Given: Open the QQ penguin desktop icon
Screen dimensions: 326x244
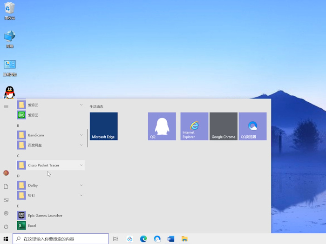Looking at the screenshot, I should [10, 92].
